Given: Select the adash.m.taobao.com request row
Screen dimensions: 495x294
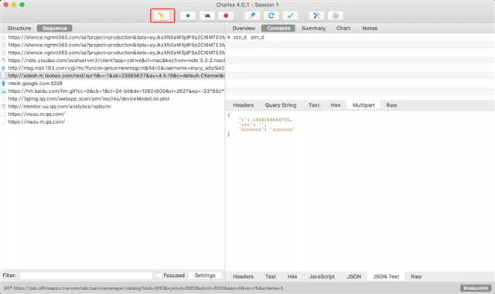Looking at the screenshot, I should point(113,76).
